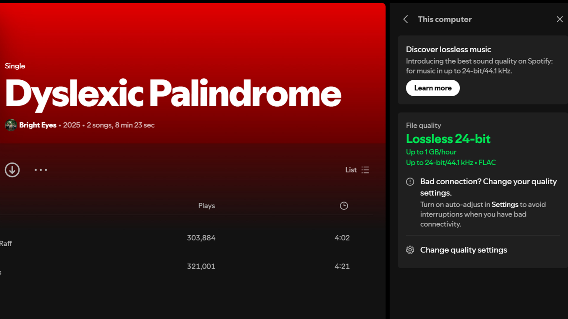The height and width of the screenshot is (319, 568).
Task: Click the bad connection info icon
Action: (410, 182)
